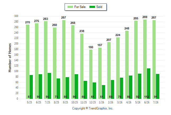Click the Sold legend color swatch

click(92, 7)
